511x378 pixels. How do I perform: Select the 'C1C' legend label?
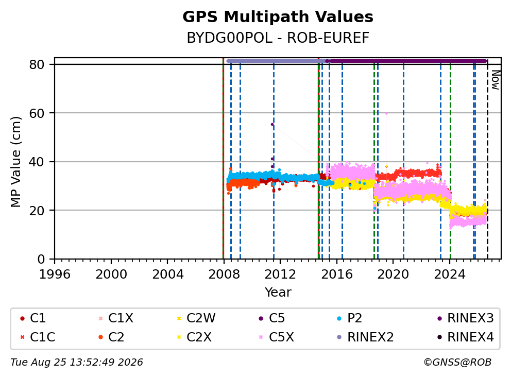[x=42, y=337]
